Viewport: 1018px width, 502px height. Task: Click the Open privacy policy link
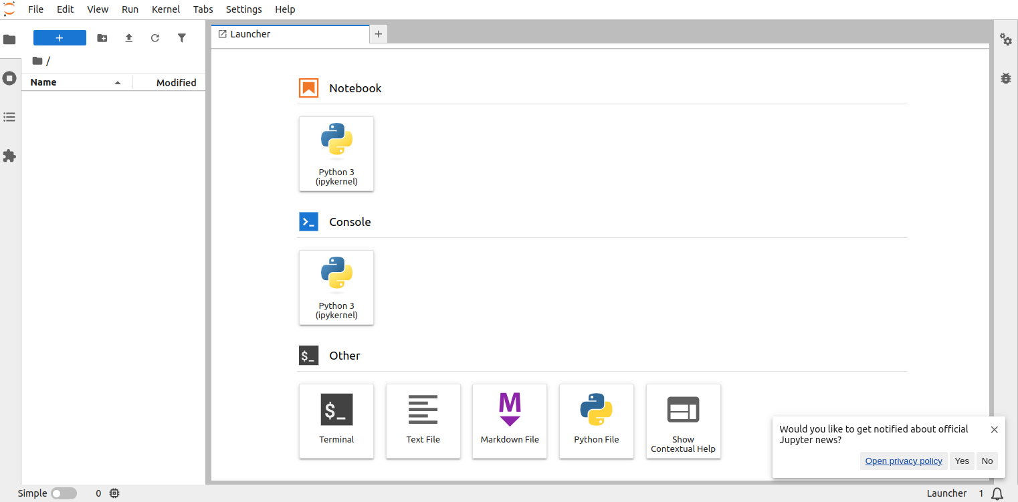point(903,461)
